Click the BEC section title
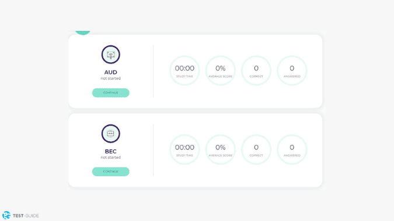The width and height of the screenshot is (394, 221). [110, 151]
